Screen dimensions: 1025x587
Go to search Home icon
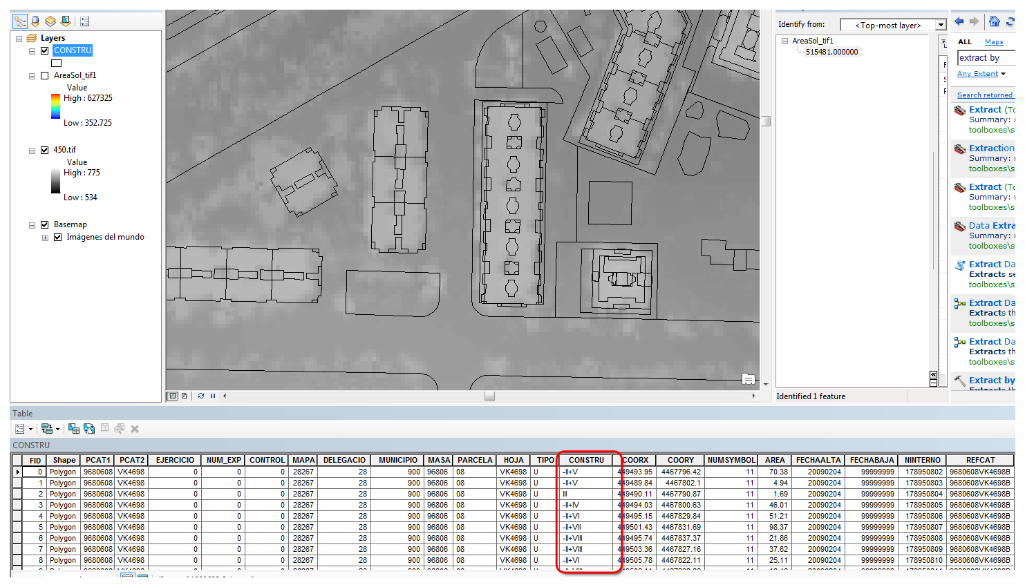(994, 21)
